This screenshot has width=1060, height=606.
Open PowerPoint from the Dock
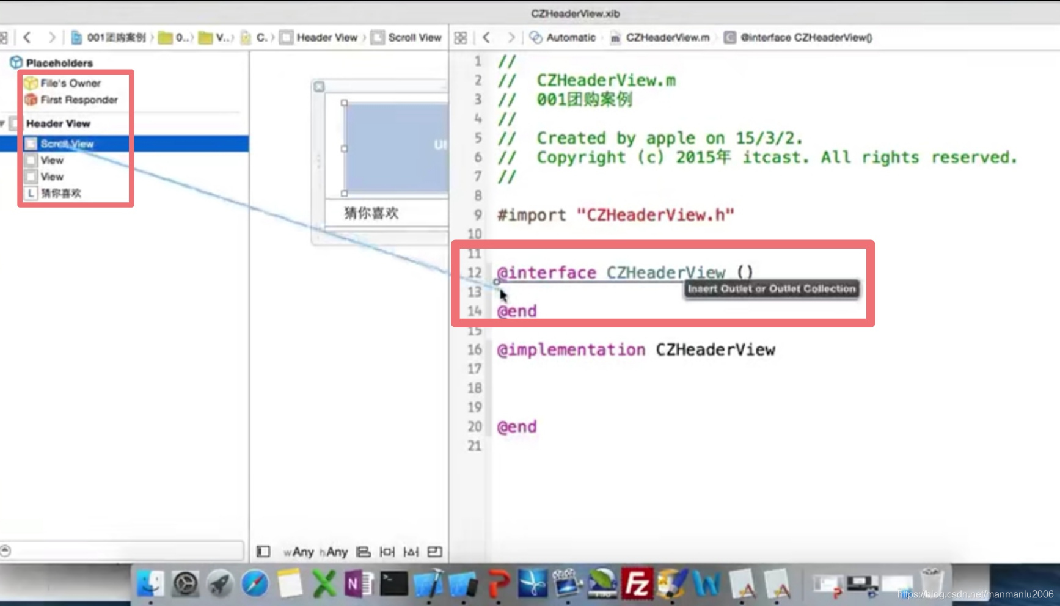pos(498,583)
